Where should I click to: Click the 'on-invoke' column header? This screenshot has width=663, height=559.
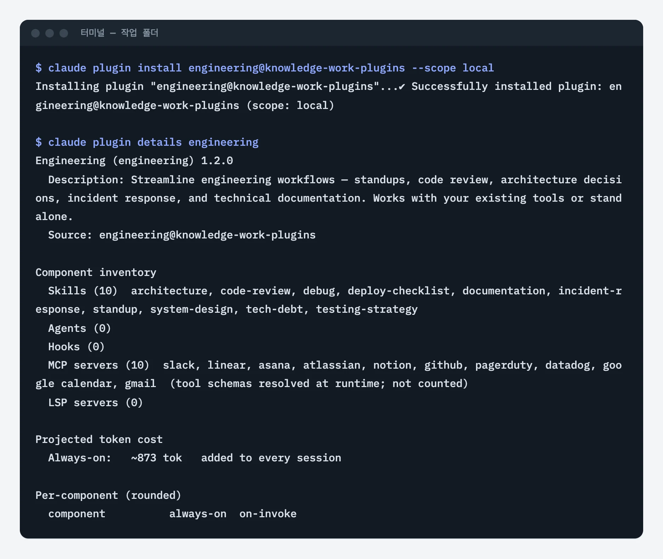click(268, 514)
